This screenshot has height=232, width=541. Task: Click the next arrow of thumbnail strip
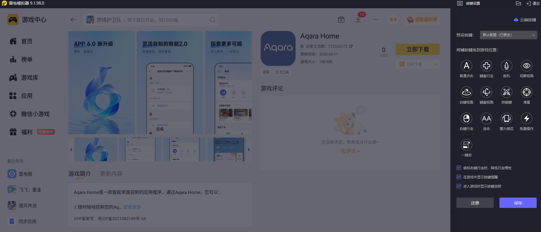coord(249,149)
